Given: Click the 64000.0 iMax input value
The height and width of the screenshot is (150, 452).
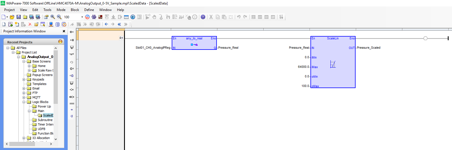Looking at the screenshot, I should (303, 67).
